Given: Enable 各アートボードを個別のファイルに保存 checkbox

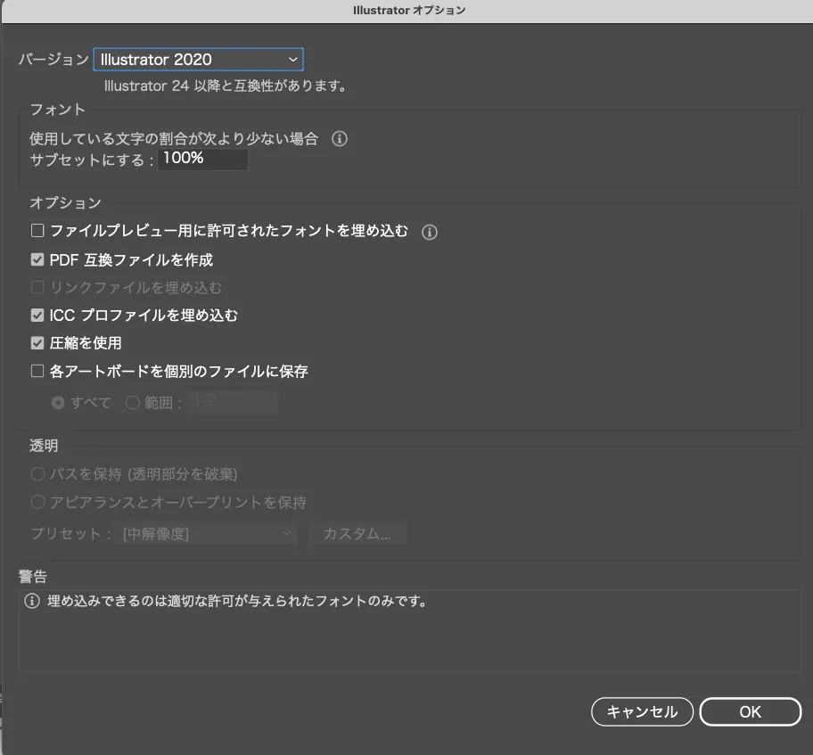Looking at the screenshot, I should pyautogui.click(x=37, y=371).
